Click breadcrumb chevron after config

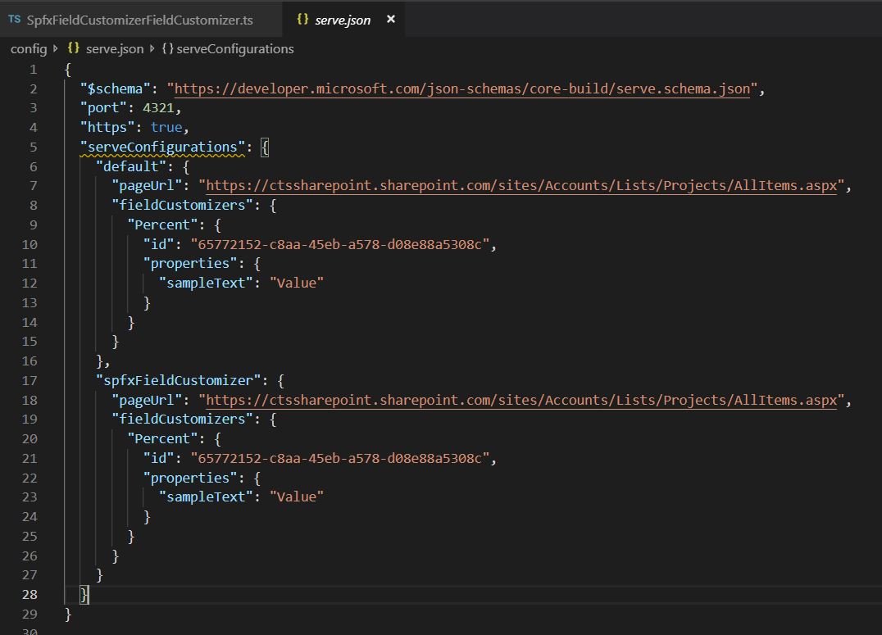coord(55,49)
